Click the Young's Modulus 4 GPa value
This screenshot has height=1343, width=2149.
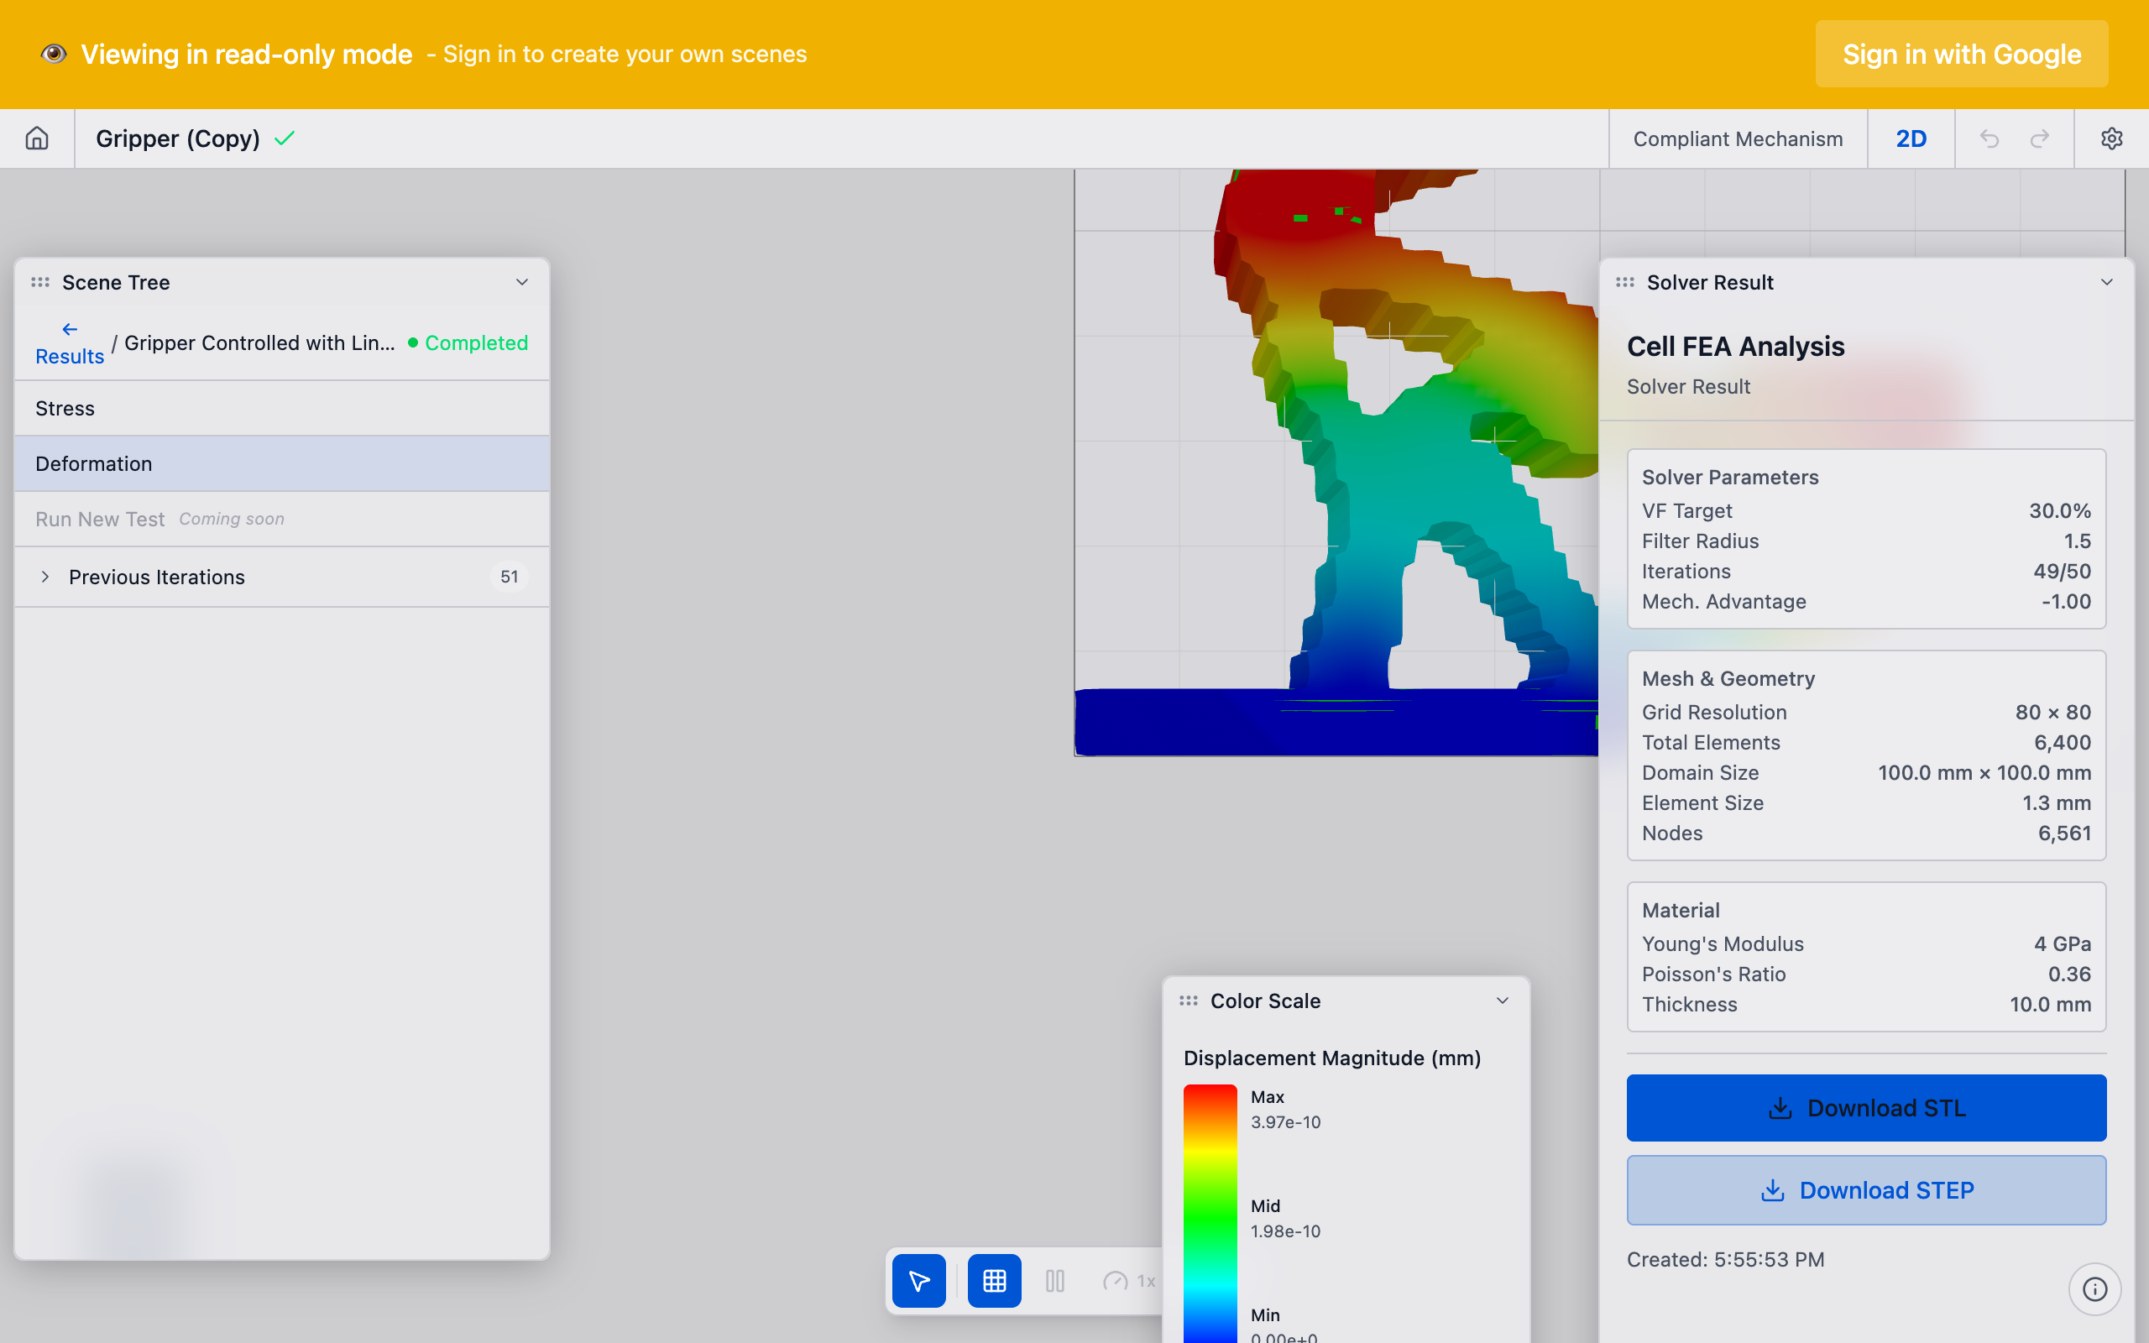pyautogui.click(x=2062, y=944)
